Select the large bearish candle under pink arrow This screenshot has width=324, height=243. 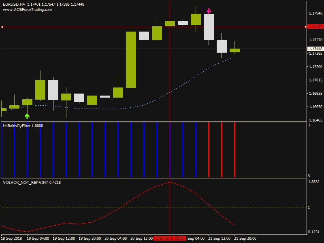tap(209, 27)
